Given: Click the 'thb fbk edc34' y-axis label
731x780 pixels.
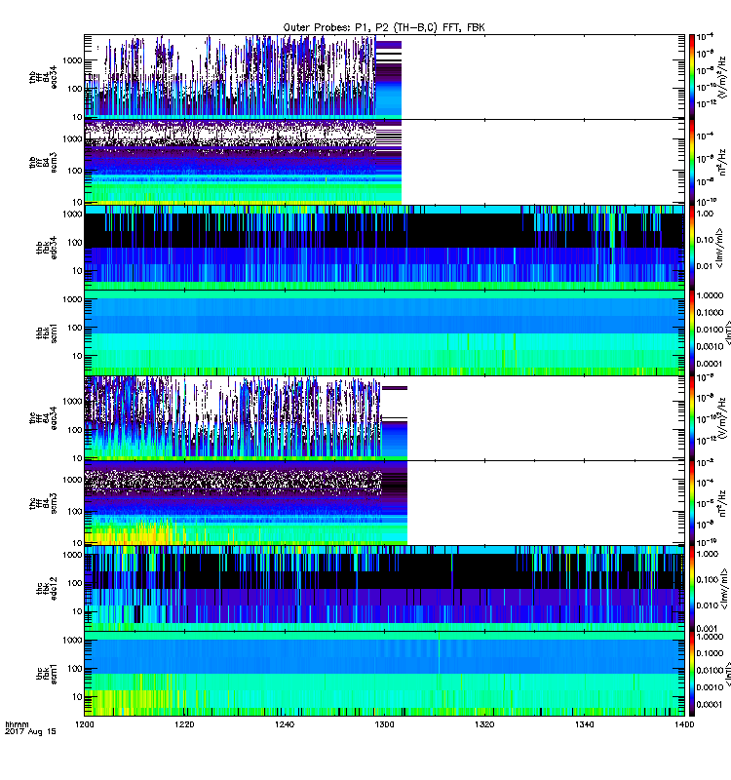Looking at the screenshot, I should 47,248.
